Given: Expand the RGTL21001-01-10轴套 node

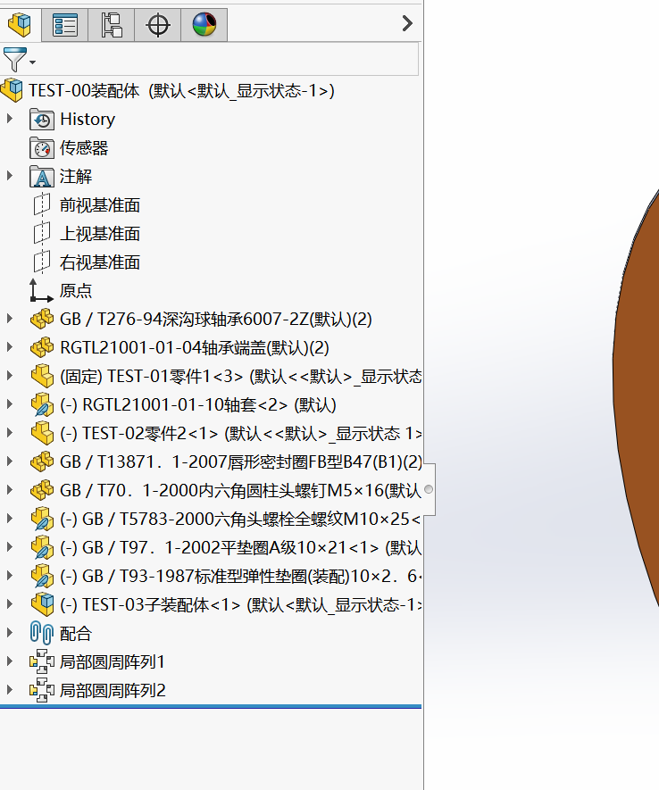Looking at the screenshot, I should [10, 404].
